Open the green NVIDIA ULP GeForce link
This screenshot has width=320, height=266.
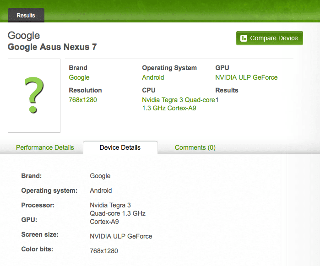click(246, 77)
